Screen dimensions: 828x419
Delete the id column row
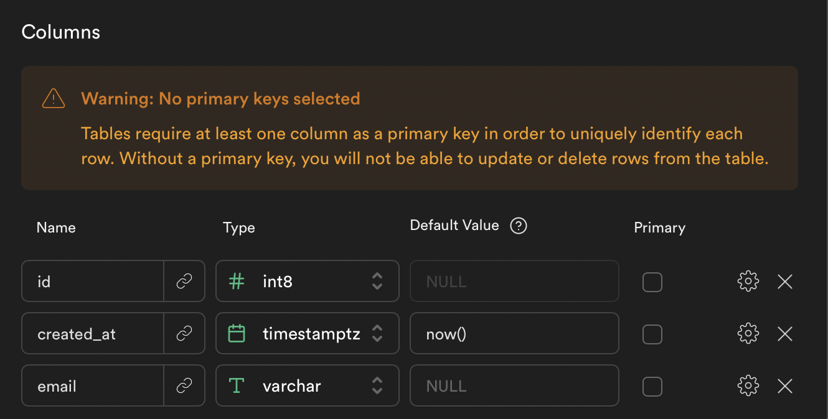tap(784, 281)
